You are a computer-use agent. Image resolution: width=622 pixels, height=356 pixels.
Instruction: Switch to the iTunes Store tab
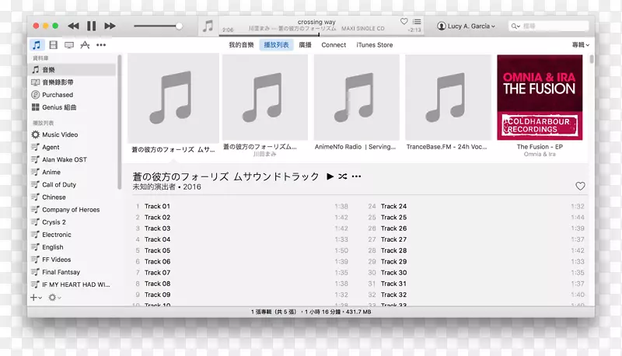point(374,45)
